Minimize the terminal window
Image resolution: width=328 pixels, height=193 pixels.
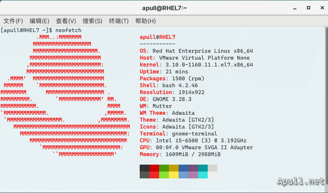point(295,8)
